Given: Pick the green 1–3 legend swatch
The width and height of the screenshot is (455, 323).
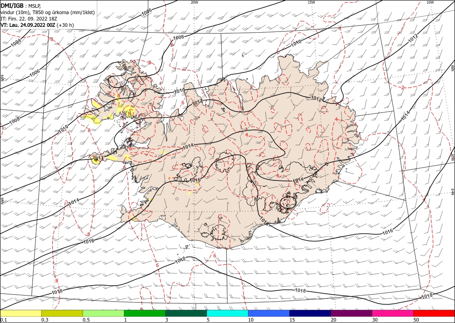Looking at the screenshot, I should click(x=145, y=313).
